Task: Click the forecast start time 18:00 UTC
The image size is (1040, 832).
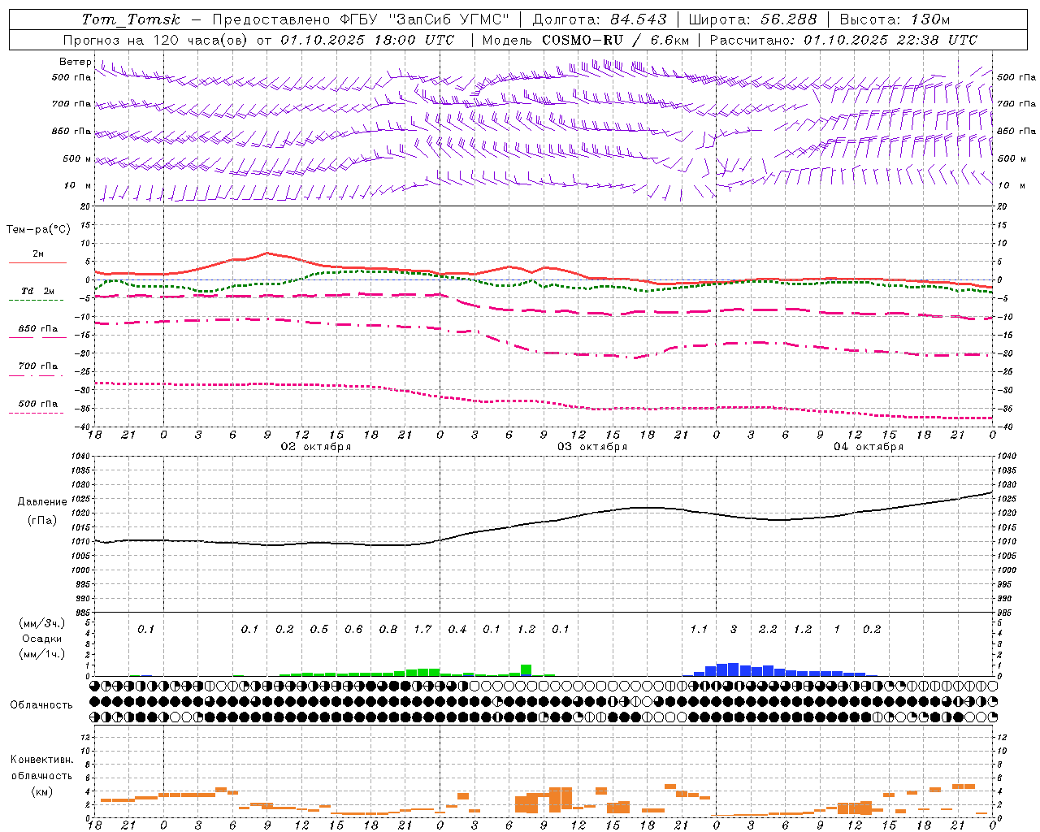Action: pos(414,40)
